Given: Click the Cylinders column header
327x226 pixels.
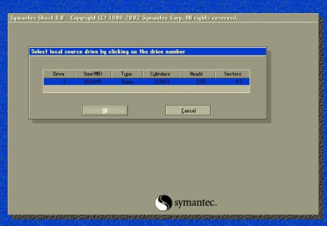Looking at the screenshot, I should coord(160,74).
